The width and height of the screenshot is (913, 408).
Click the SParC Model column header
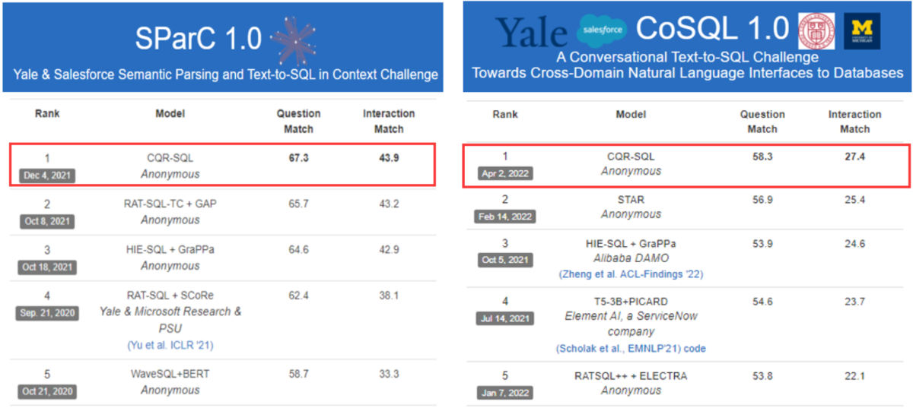[x=170, y=113]
